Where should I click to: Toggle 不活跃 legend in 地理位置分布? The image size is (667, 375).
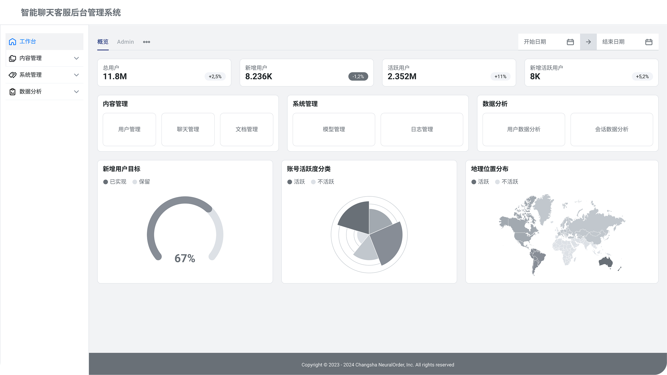pos(507,182)
